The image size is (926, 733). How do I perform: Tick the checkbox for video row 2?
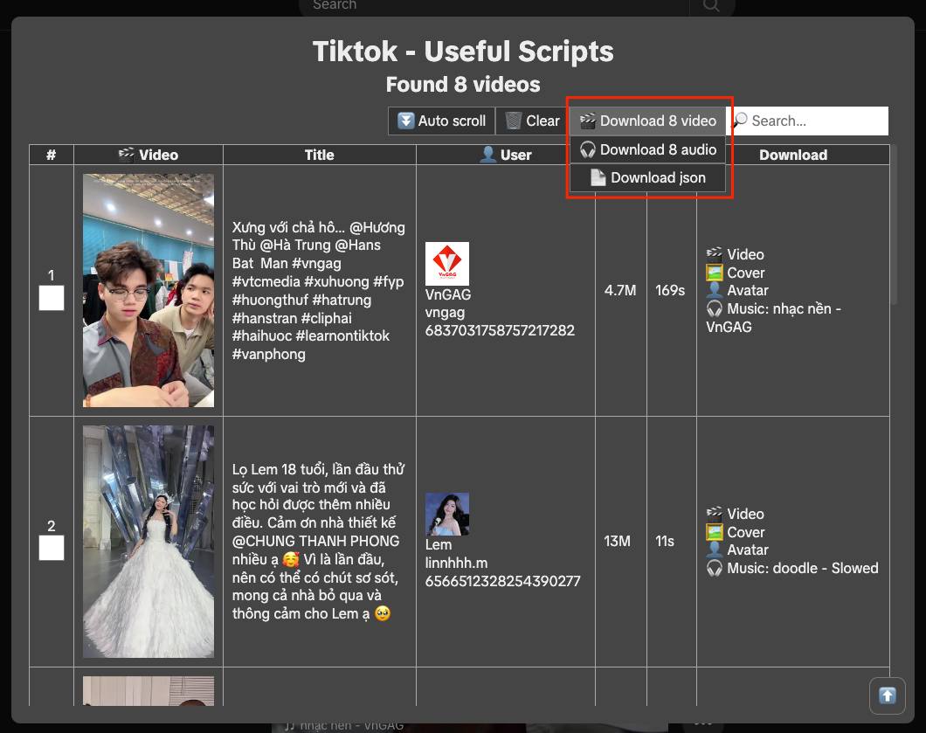click(x=52, y=548)
